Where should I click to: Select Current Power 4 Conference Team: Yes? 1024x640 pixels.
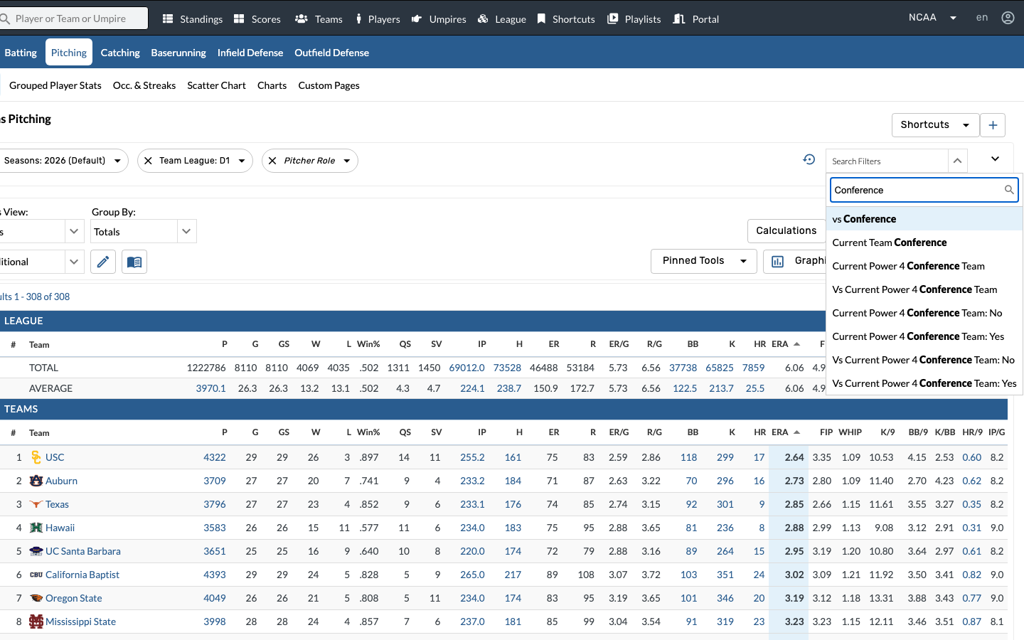tap(924, 336)
